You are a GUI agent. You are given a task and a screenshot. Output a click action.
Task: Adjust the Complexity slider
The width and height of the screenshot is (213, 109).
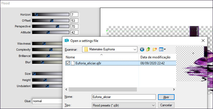[x=47, y=50]
